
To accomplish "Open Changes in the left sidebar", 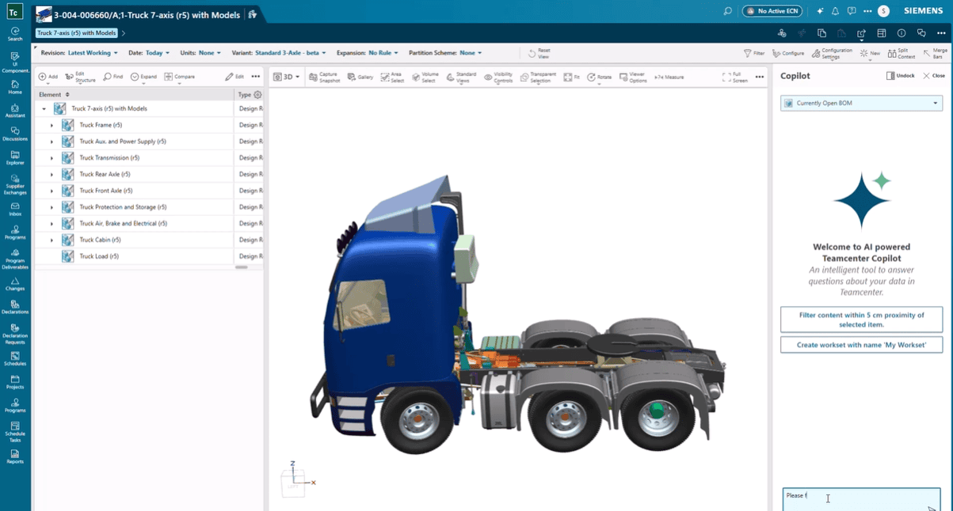I will (15, 284).
